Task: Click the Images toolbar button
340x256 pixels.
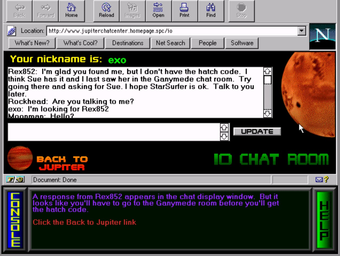Action: (132, 11)
